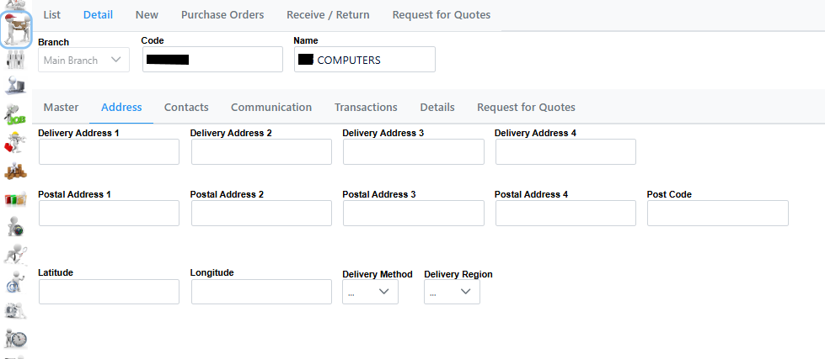
Task: Open the Receive / Return menu item
Action: (x=328, y=14)
